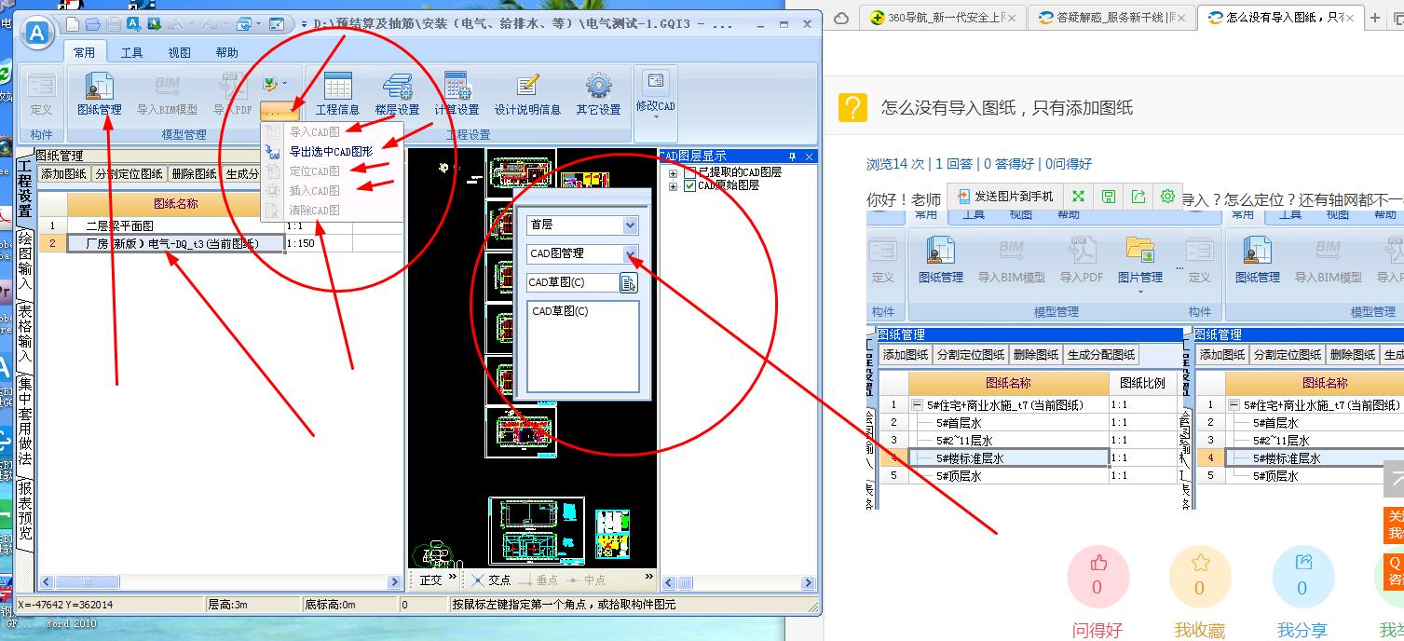Toggle CAD原始图层 checkbox
This screenshot has height=641, width=1404.
pyautogui.click(x=690, y=185)
